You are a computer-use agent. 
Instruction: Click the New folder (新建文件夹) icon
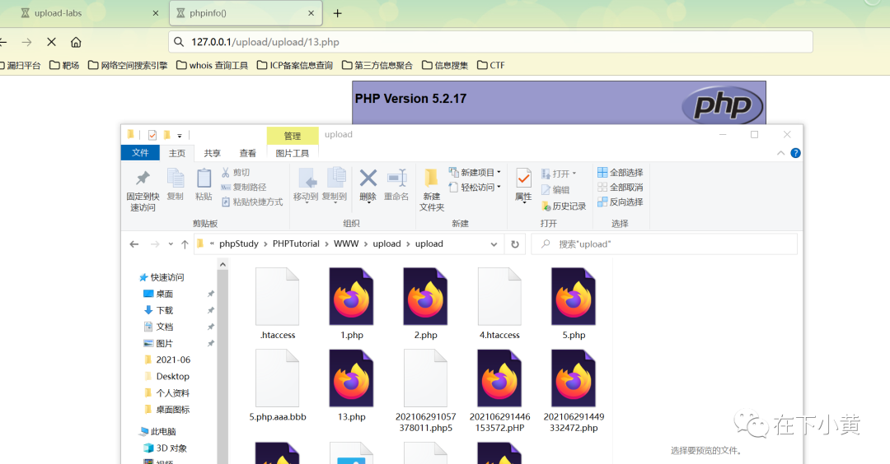pyautogui.click(x=431, y=178)
